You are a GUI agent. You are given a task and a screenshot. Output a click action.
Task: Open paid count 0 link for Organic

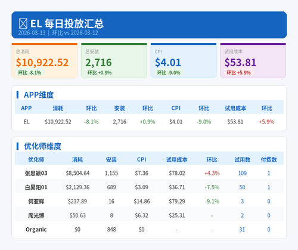click(x=269, y=230)
